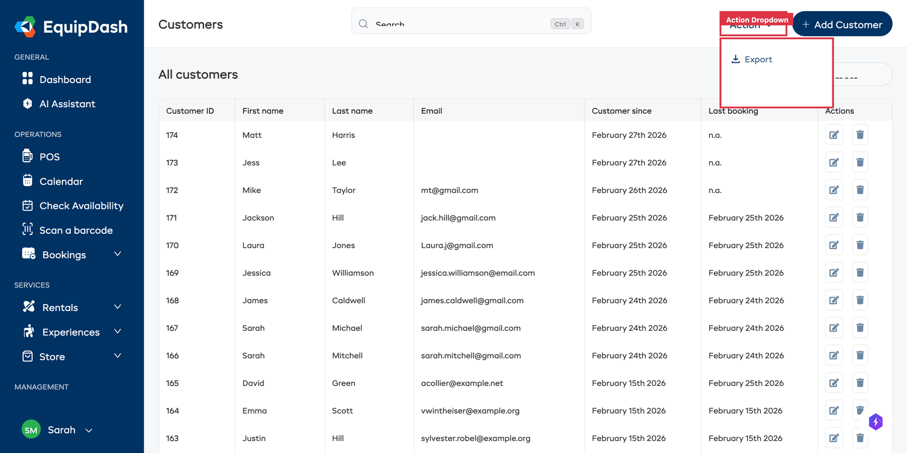Screen dimensions: 907x453
Task: Expand the Rentals menu
Action: click(x=118, y=307)
